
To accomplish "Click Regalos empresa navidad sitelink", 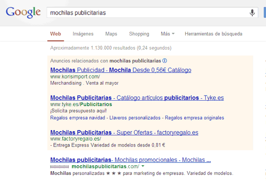I will click(78, 118).
